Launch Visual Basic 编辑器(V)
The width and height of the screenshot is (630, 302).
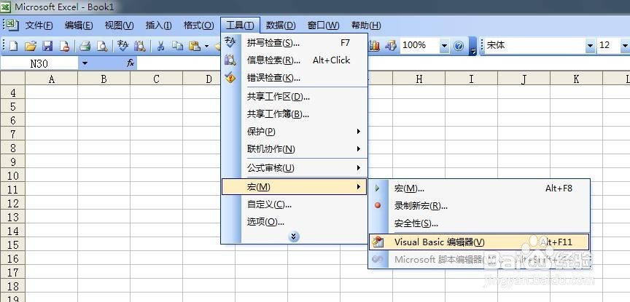pyautogui.click(x=479, y=242)
